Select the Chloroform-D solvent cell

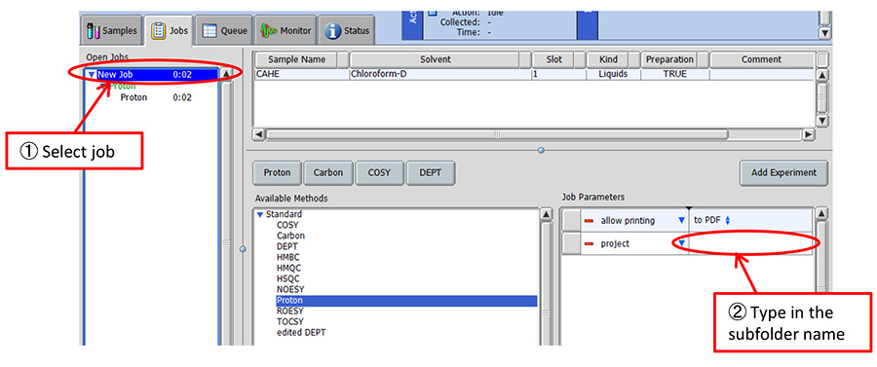pyautogui.click(x=439, y=74)
